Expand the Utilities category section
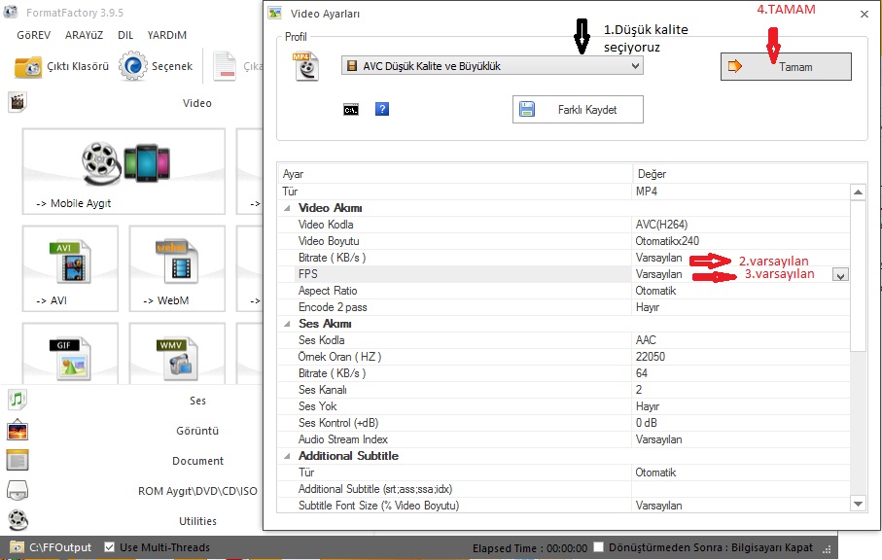882x560 pixels. (197, 521)
